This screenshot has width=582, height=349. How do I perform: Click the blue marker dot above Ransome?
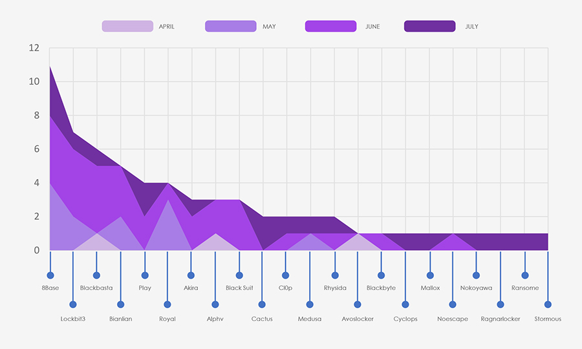525,275
